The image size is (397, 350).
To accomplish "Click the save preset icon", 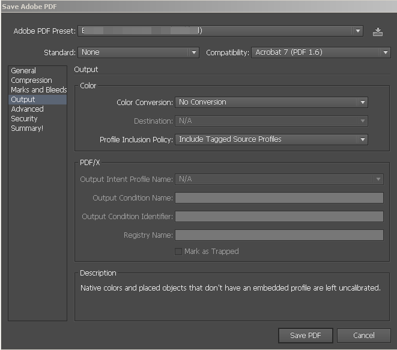I will [x=377, y=32].
